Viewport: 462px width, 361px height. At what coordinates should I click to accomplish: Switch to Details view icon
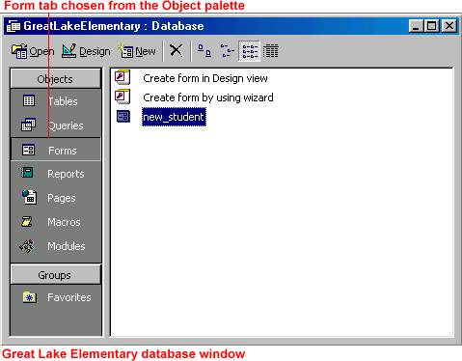click(271, 51)
